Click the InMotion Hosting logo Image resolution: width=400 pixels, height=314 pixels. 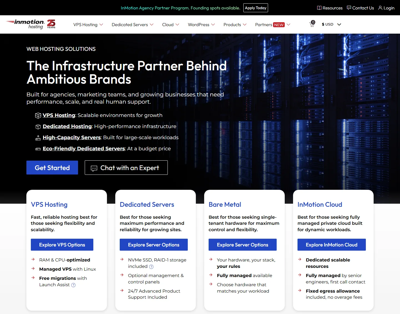pos(25,24)
